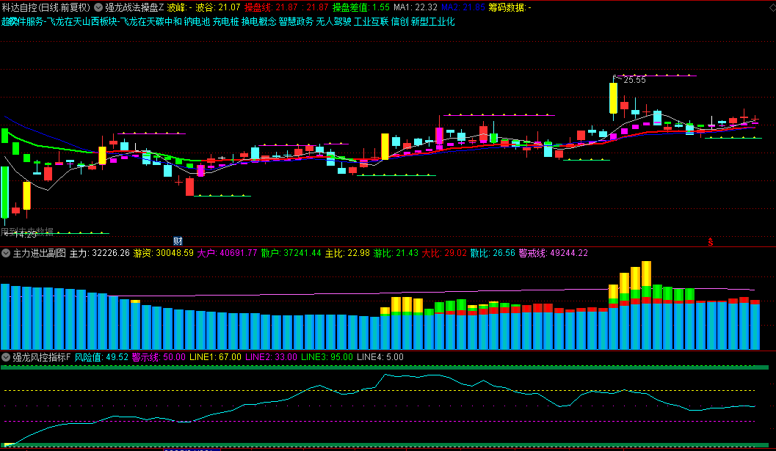
Task: Open the 钠电池 sector link
Action: [x=197, y=21]
